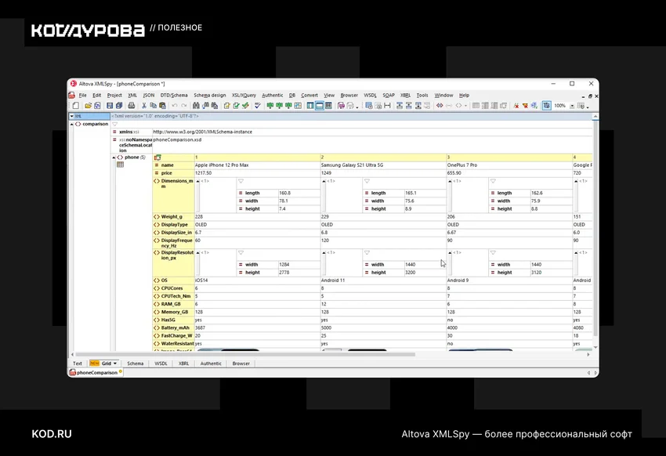Collapse DisplayResolution_px group for phone 3
Viewport: 666px width, 456px height.
[x=451, y=252]
